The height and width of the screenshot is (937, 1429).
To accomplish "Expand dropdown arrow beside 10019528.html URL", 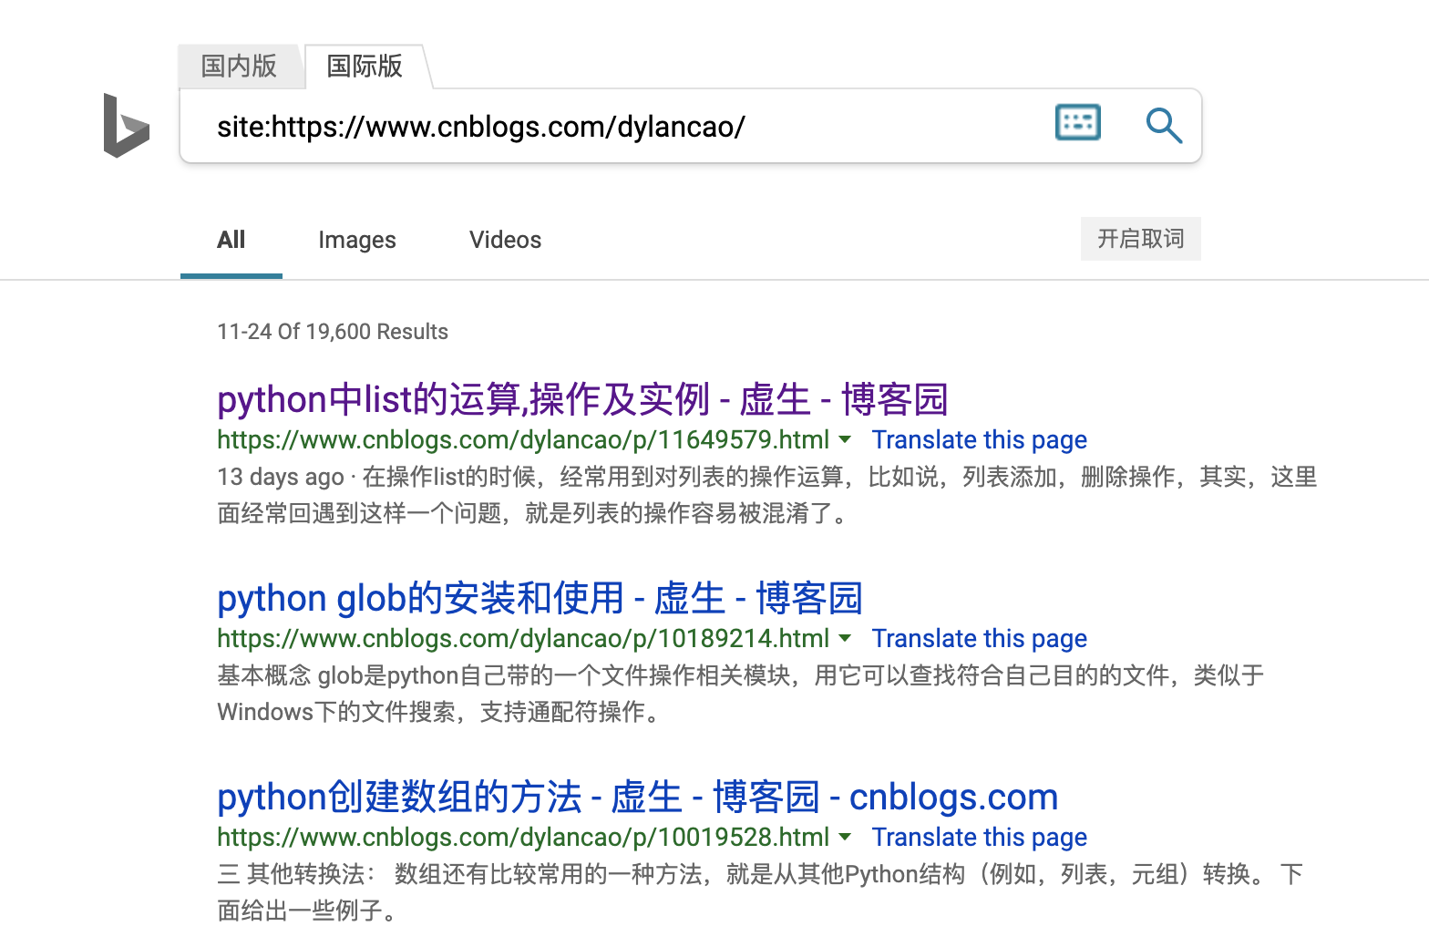I will coord(845,838).
